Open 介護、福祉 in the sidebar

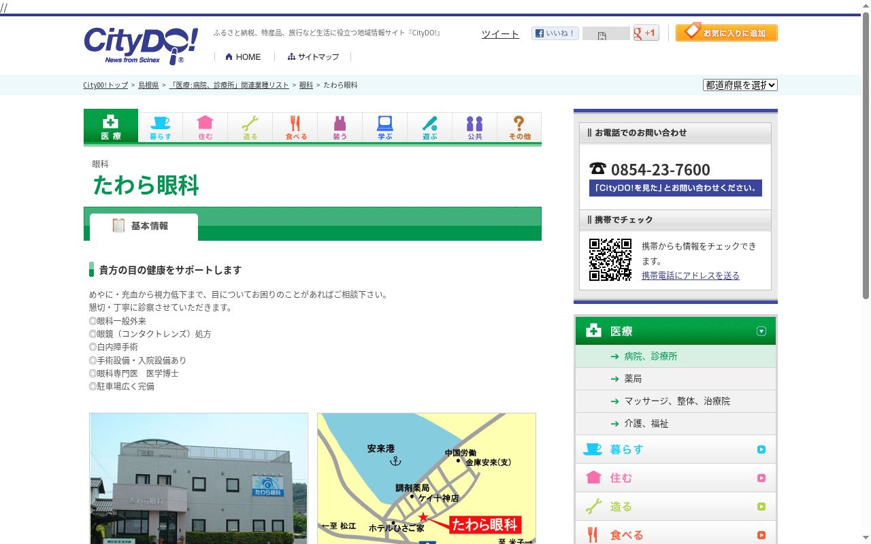[675, 424]
